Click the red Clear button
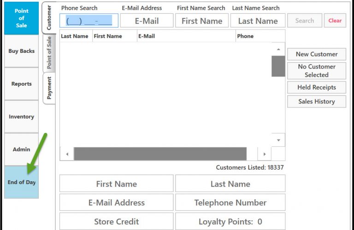This screenshot has height=230, width=354. (x=335, y=21)
